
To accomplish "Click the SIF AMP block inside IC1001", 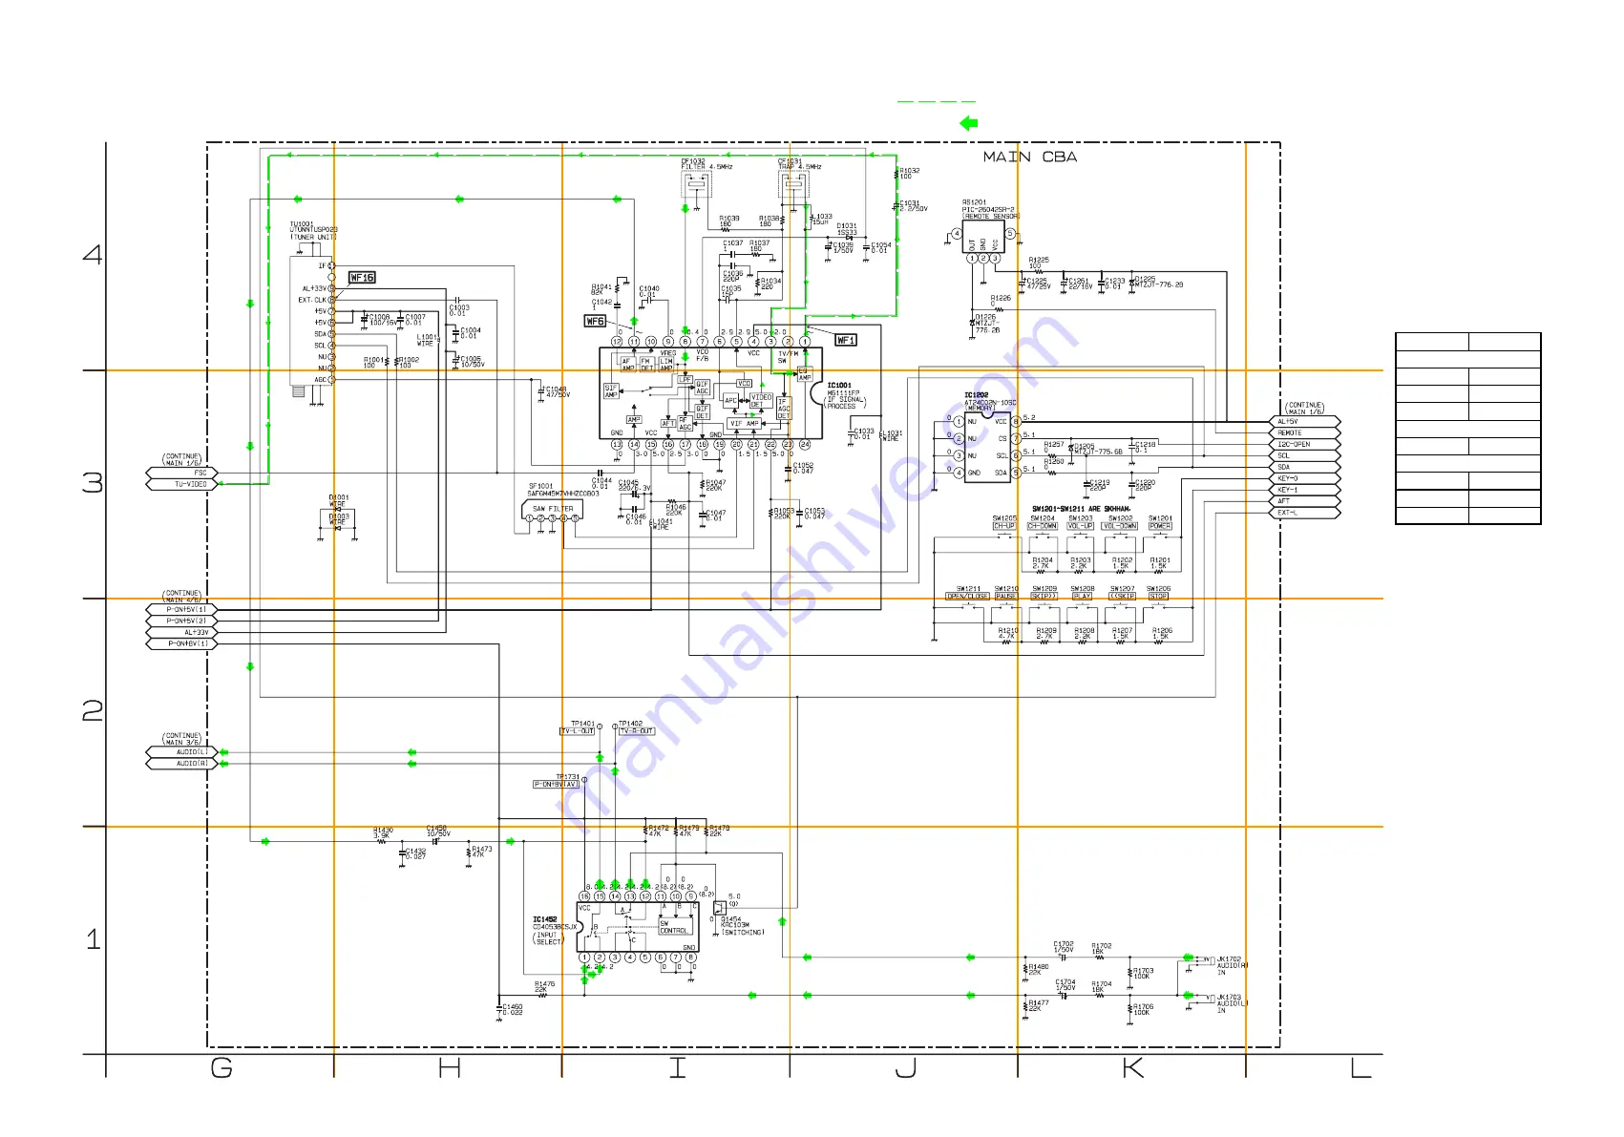I will (611, 390).
